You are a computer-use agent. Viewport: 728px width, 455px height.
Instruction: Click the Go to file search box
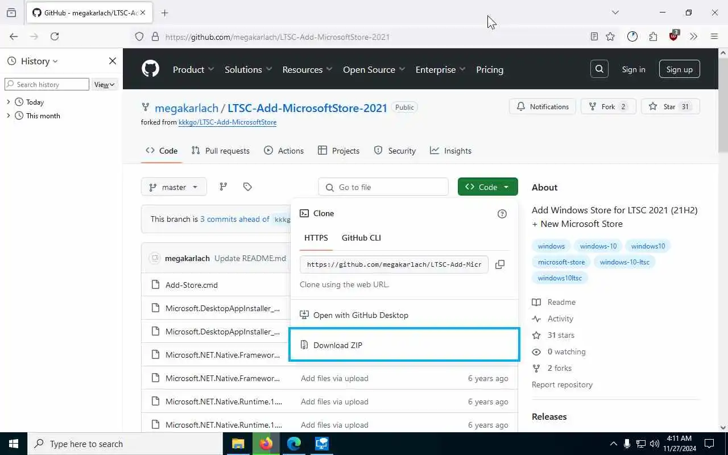pos(383,187)
